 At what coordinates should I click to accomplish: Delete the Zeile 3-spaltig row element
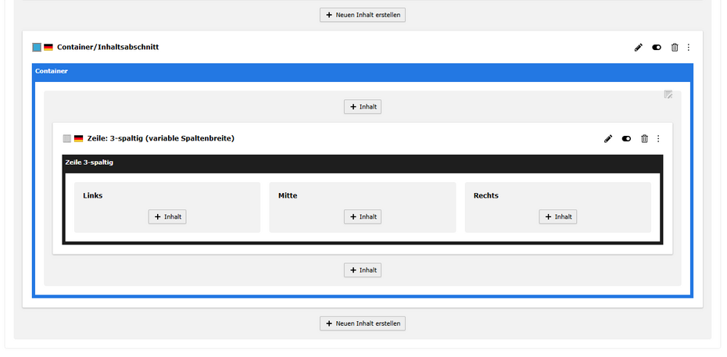point(645,139)
